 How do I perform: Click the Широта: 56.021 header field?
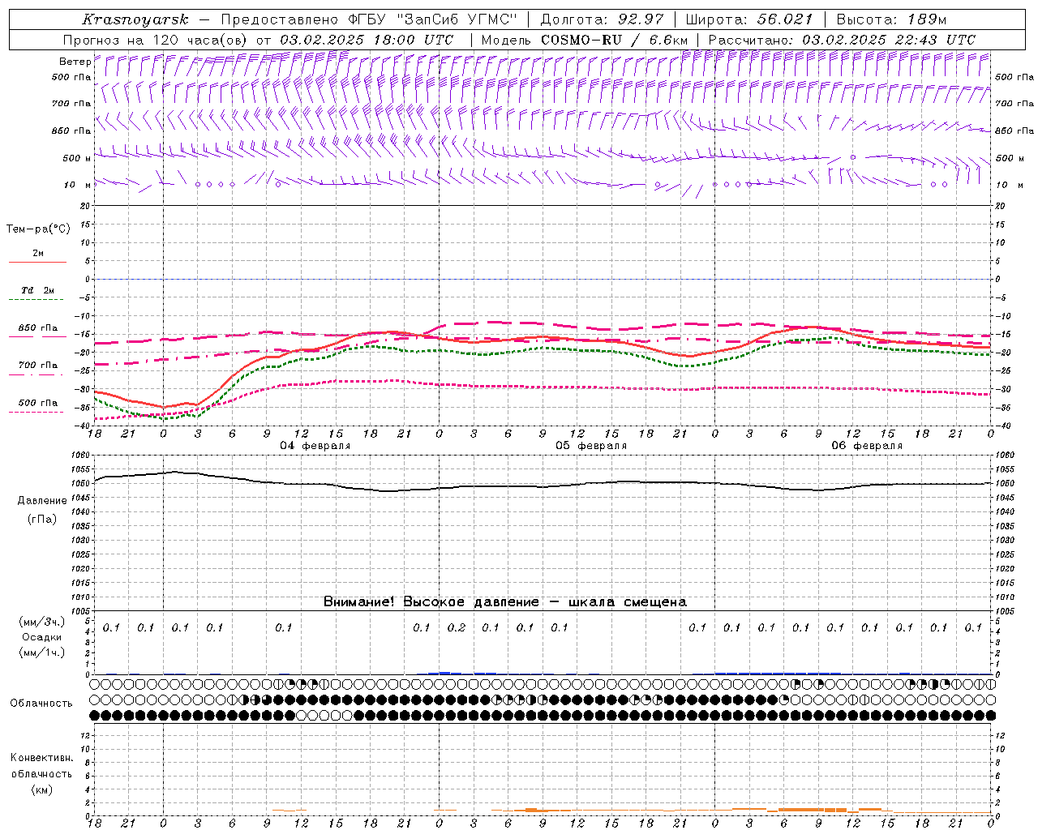click(749, 19)
